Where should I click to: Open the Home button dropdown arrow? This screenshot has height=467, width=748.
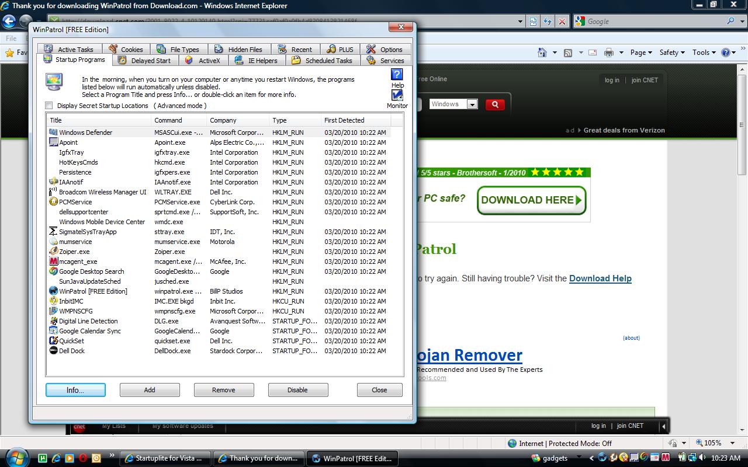[x=554, y=53]
